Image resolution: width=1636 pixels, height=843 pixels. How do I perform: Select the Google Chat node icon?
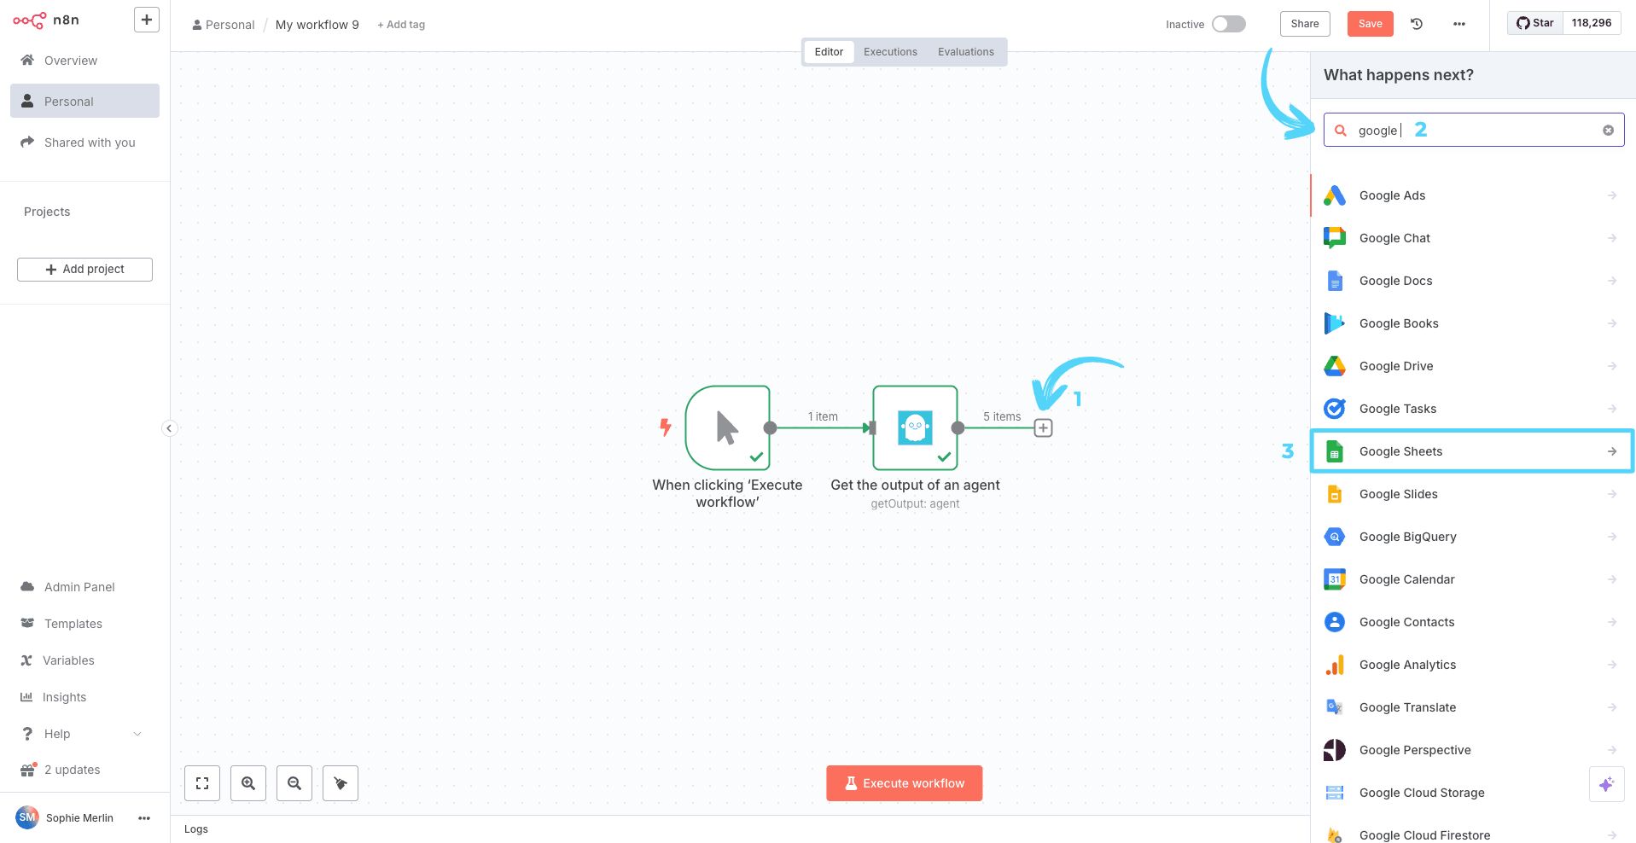(x=1335, y=238)
